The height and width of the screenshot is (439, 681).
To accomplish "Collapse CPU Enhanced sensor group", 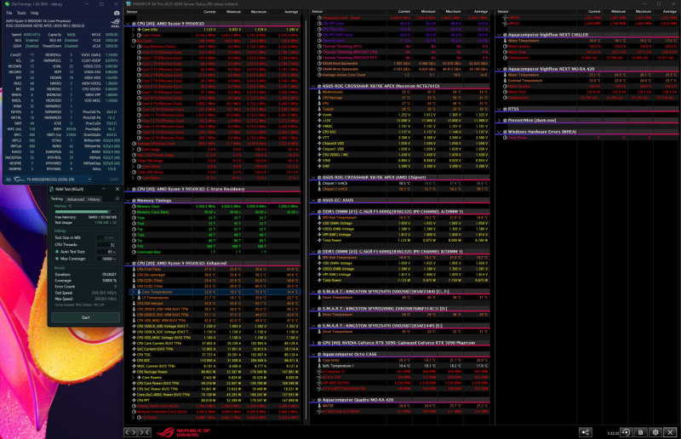I will tap(129, 263).
